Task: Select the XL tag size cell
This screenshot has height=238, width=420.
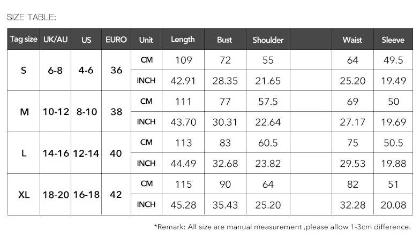Action: 24,194
